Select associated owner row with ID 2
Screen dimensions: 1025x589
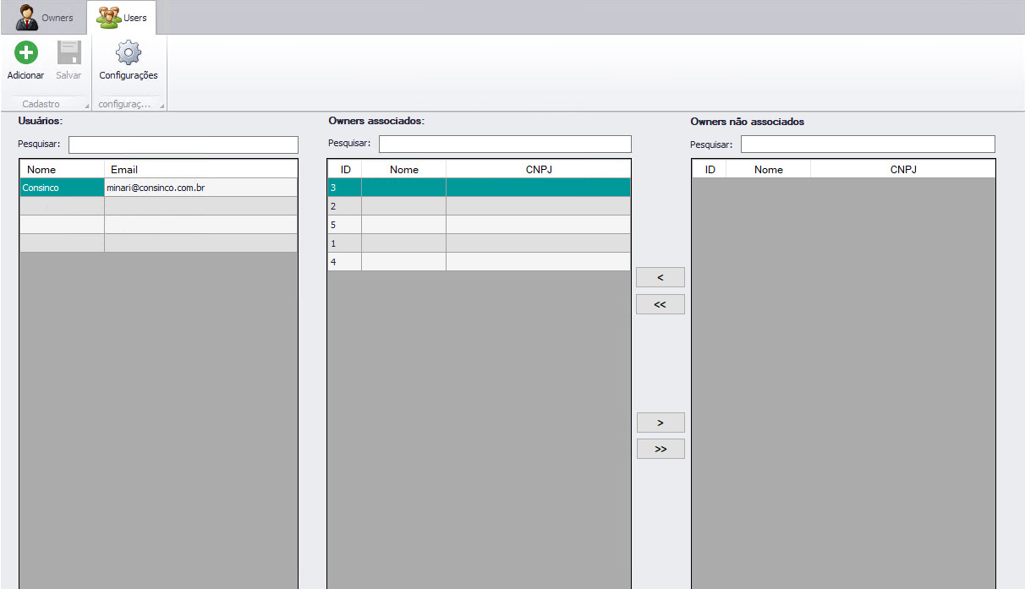coord(479,206)
